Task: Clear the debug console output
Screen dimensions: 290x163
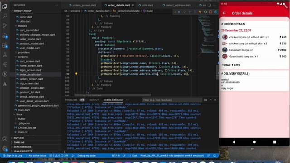Action: pyautogui.click(x=205, y=100)
